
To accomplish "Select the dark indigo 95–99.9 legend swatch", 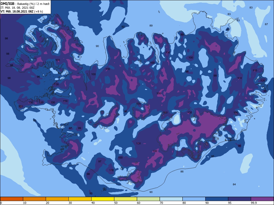I will click(x=239, y=199).
